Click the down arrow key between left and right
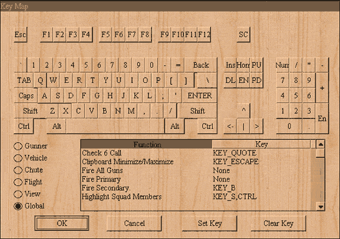 (243, 126)
